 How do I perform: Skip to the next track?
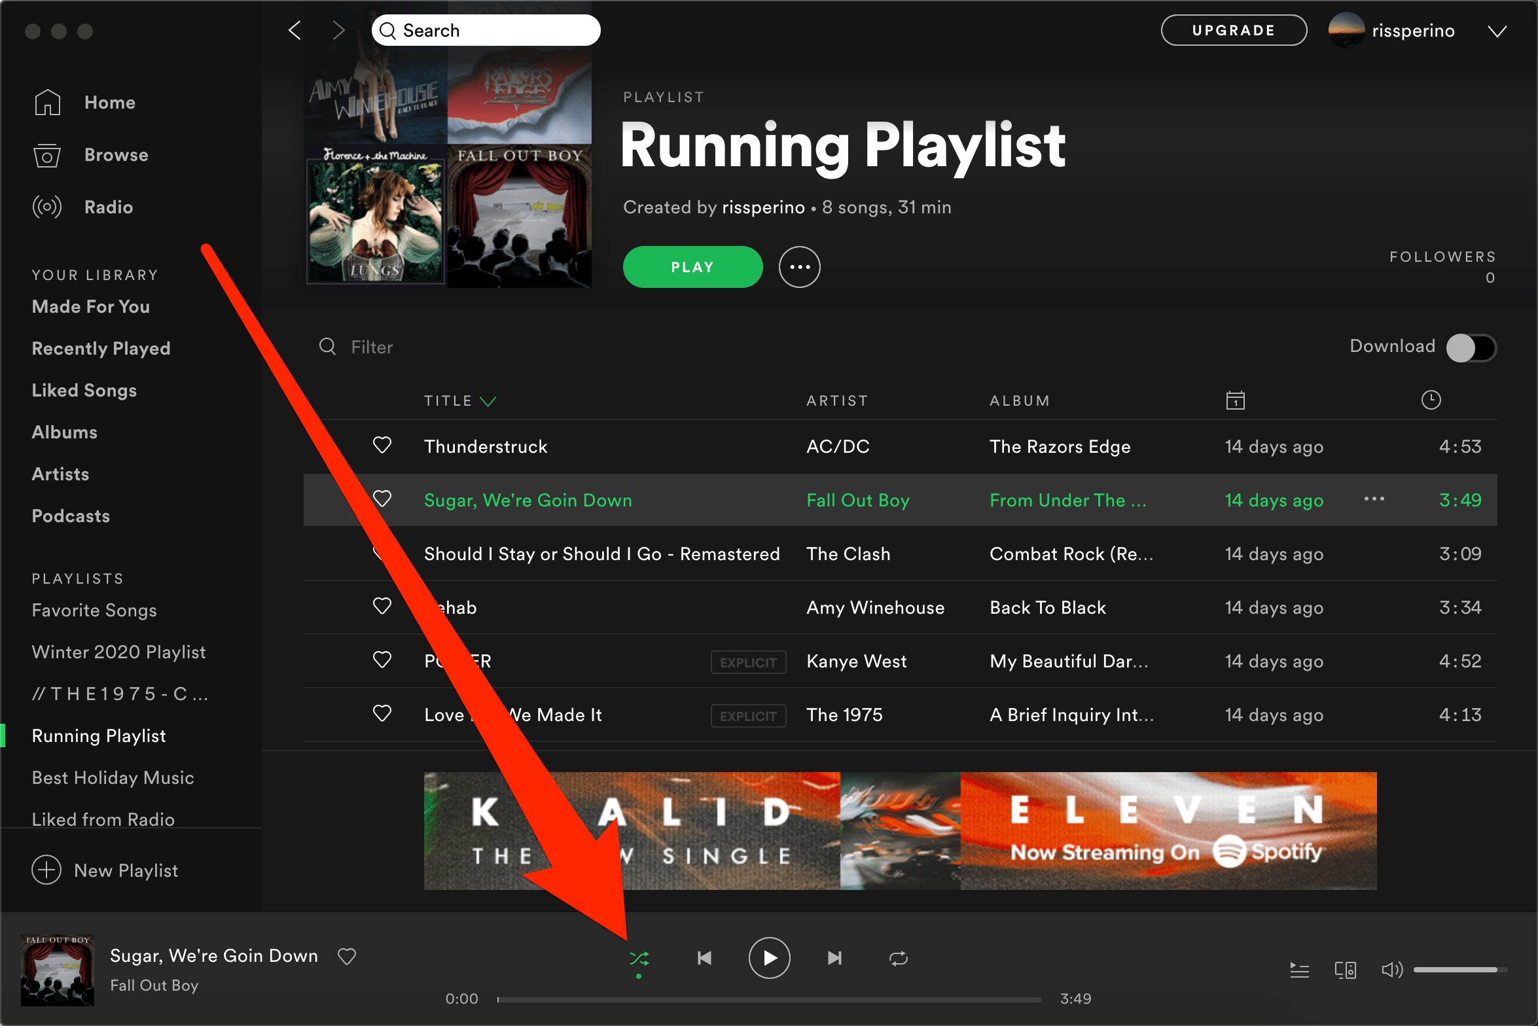pyautogui.click(x=834, y=959)
